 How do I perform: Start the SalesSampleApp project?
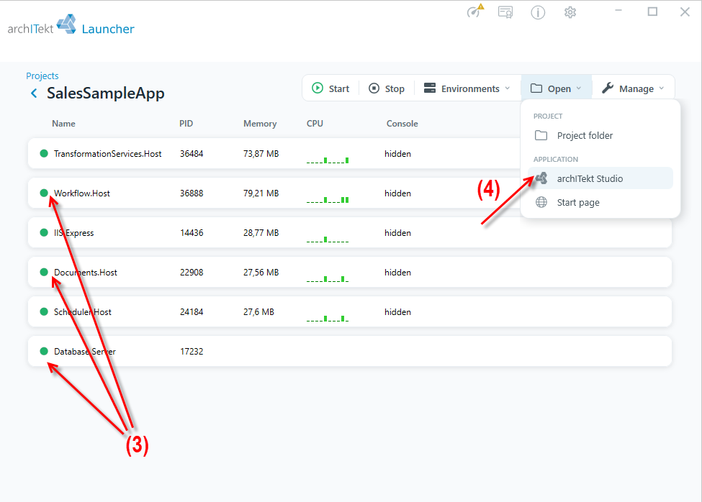[x=330, y=88]
